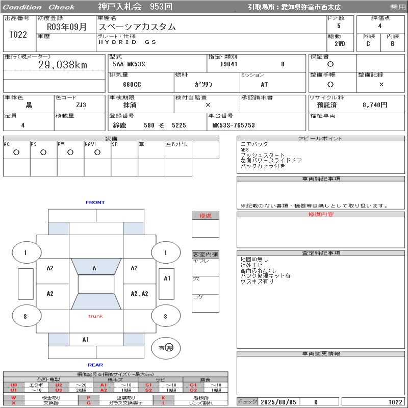Click the remark 社外ナビ
This screenshot has height=408, width=408.
pyautogui.click(x=251, y=265)
